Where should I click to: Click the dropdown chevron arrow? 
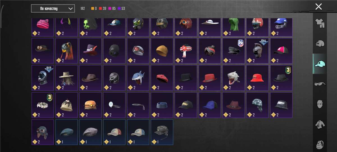[70, 8]
